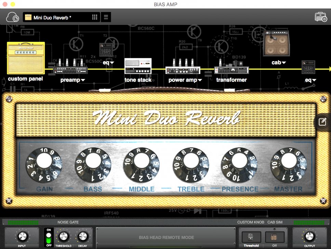Click the edit panel pencil icon
The height and width of the screenshot is (249, 331).
point(322,122)
